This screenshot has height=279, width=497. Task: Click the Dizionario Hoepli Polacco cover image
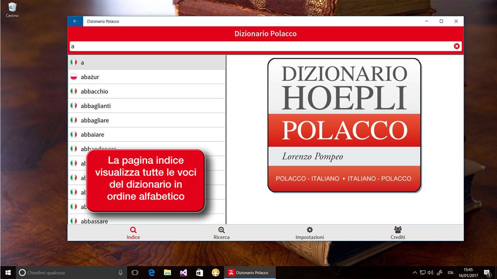(x=344, y=125)
